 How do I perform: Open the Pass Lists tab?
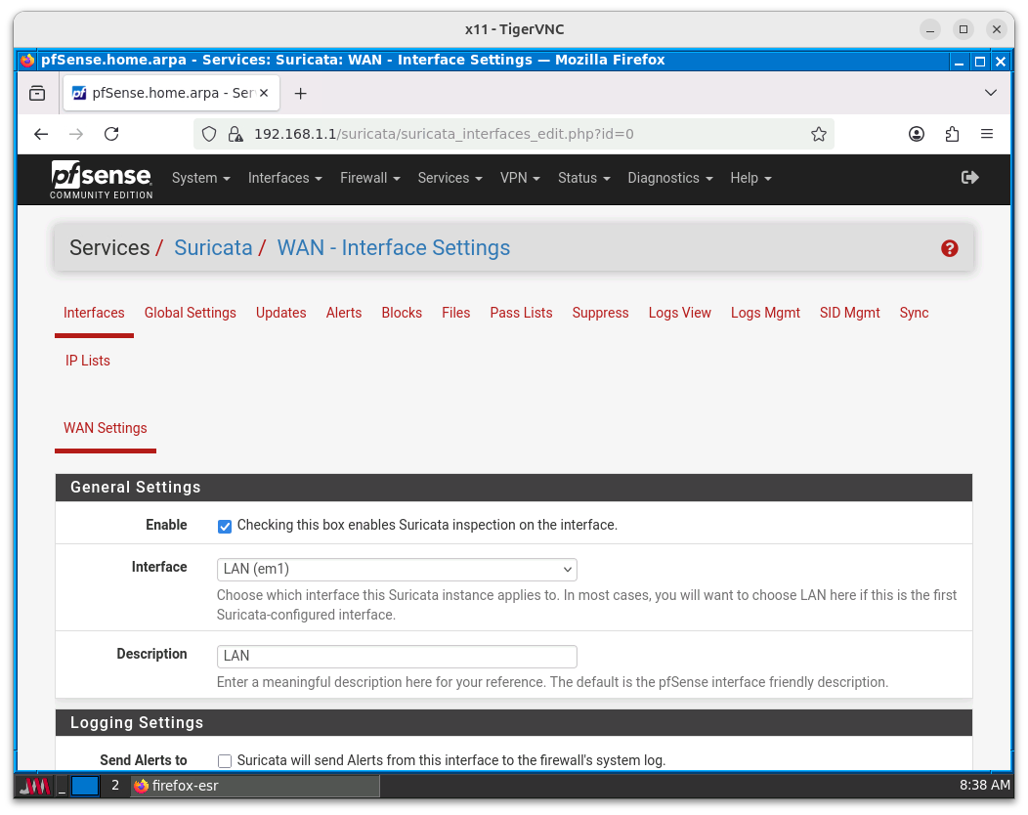pyautogui.click(x=521, y=314)
